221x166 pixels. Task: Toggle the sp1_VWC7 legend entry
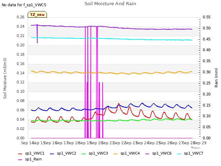[x=190, y=154]
